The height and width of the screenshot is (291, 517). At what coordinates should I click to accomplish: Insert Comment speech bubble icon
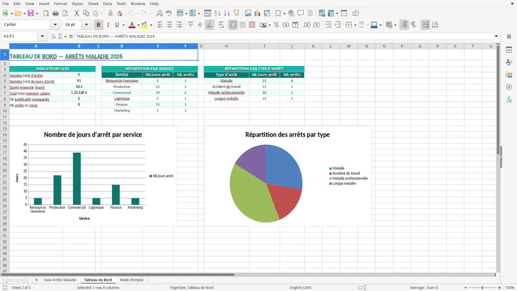coord(301,13)
